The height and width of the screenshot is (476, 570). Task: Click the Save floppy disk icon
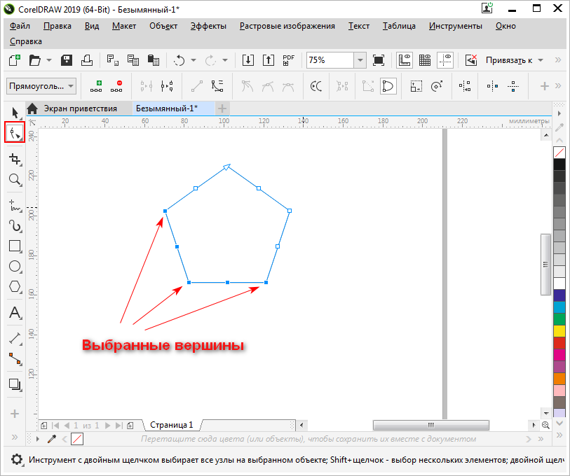point(67,60)
